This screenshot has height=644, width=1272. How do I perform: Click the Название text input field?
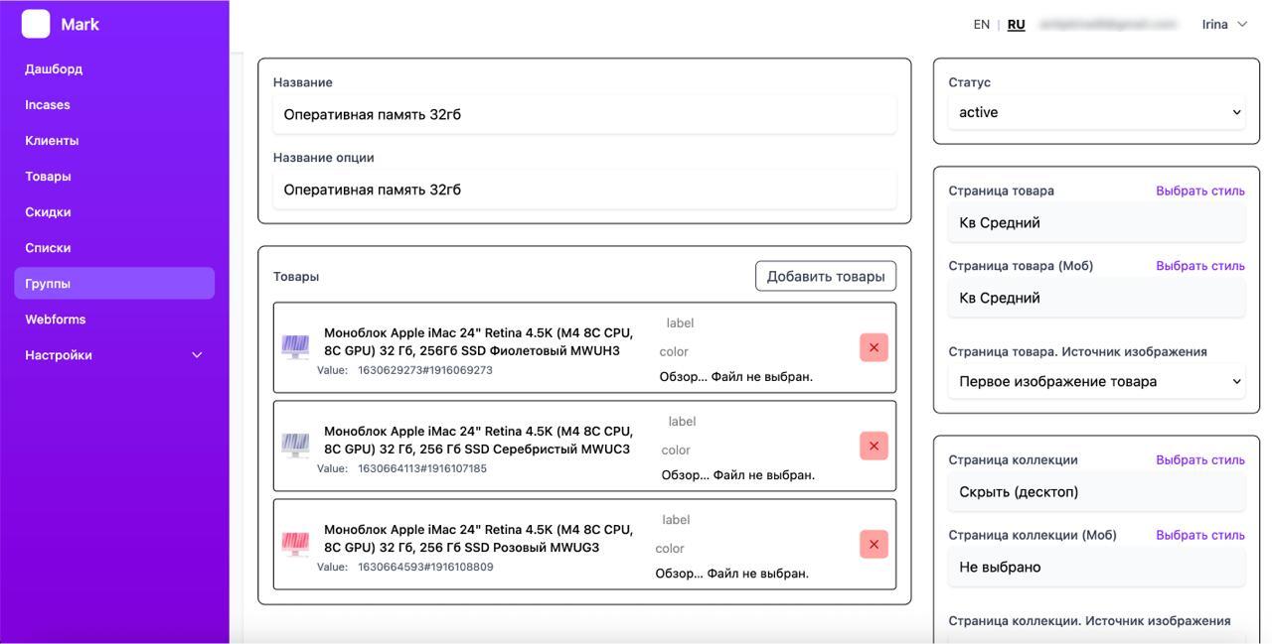point(584,114)
